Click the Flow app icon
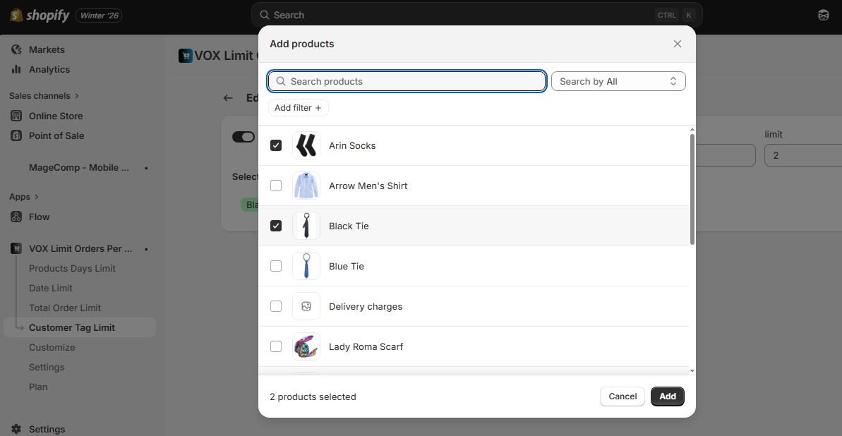Image resolution: width=842 pixels, height=436 pixels. click(x=16, y=217)
